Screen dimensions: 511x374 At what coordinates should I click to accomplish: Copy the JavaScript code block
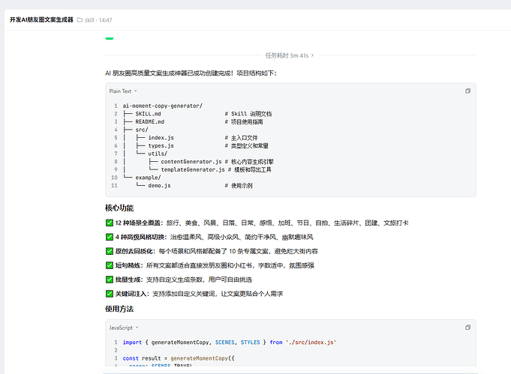click(467, 328)
